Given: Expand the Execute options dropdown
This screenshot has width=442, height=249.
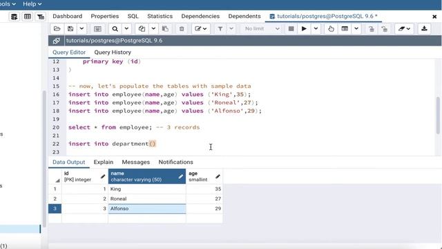Looking at the screenshot, I should pos(316,29).
